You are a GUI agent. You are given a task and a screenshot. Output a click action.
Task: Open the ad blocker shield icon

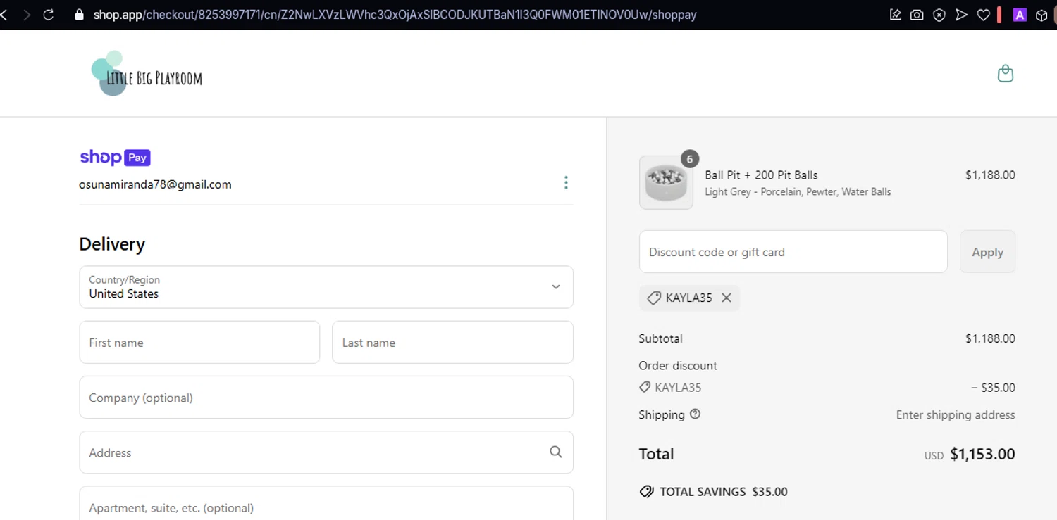939,15
